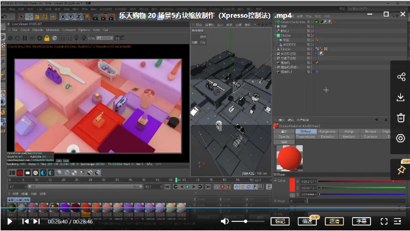Screen dimensions: 410x231
Task: Select the Diffuse material tab
Action: [306, 131]
